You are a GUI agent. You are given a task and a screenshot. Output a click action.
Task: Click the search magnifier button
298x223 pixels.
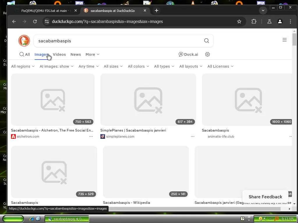tap(206, 41)
